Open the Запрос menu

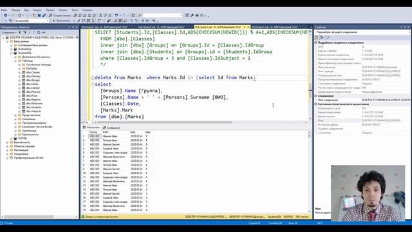pyautogui.click(x=37, y=10)
